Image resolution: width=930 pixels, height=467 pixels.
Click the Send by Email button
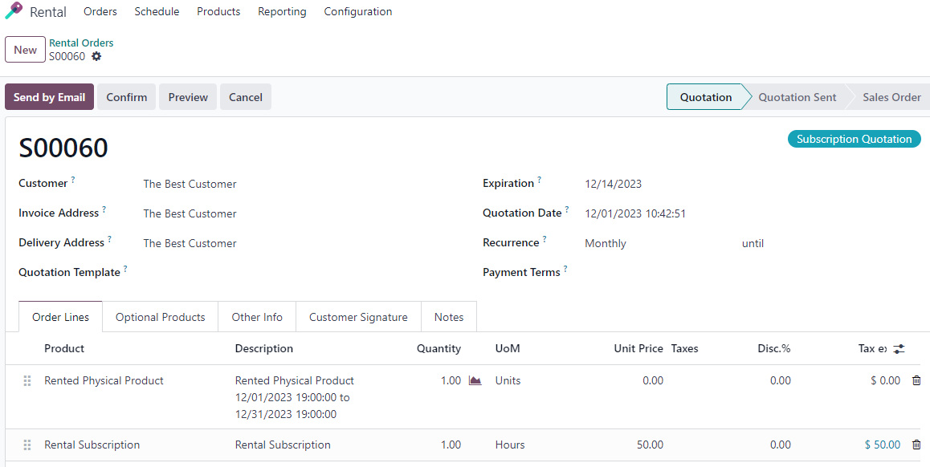[x=49, y=97]
